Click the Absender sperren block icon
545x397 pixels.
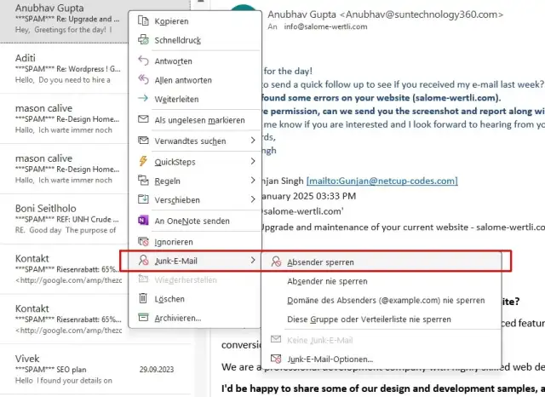pos(276,262)
